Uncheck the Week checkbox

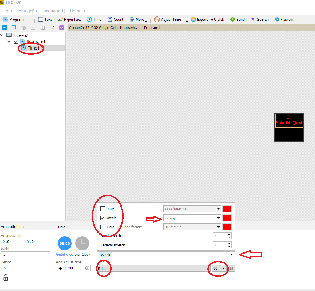103,218
